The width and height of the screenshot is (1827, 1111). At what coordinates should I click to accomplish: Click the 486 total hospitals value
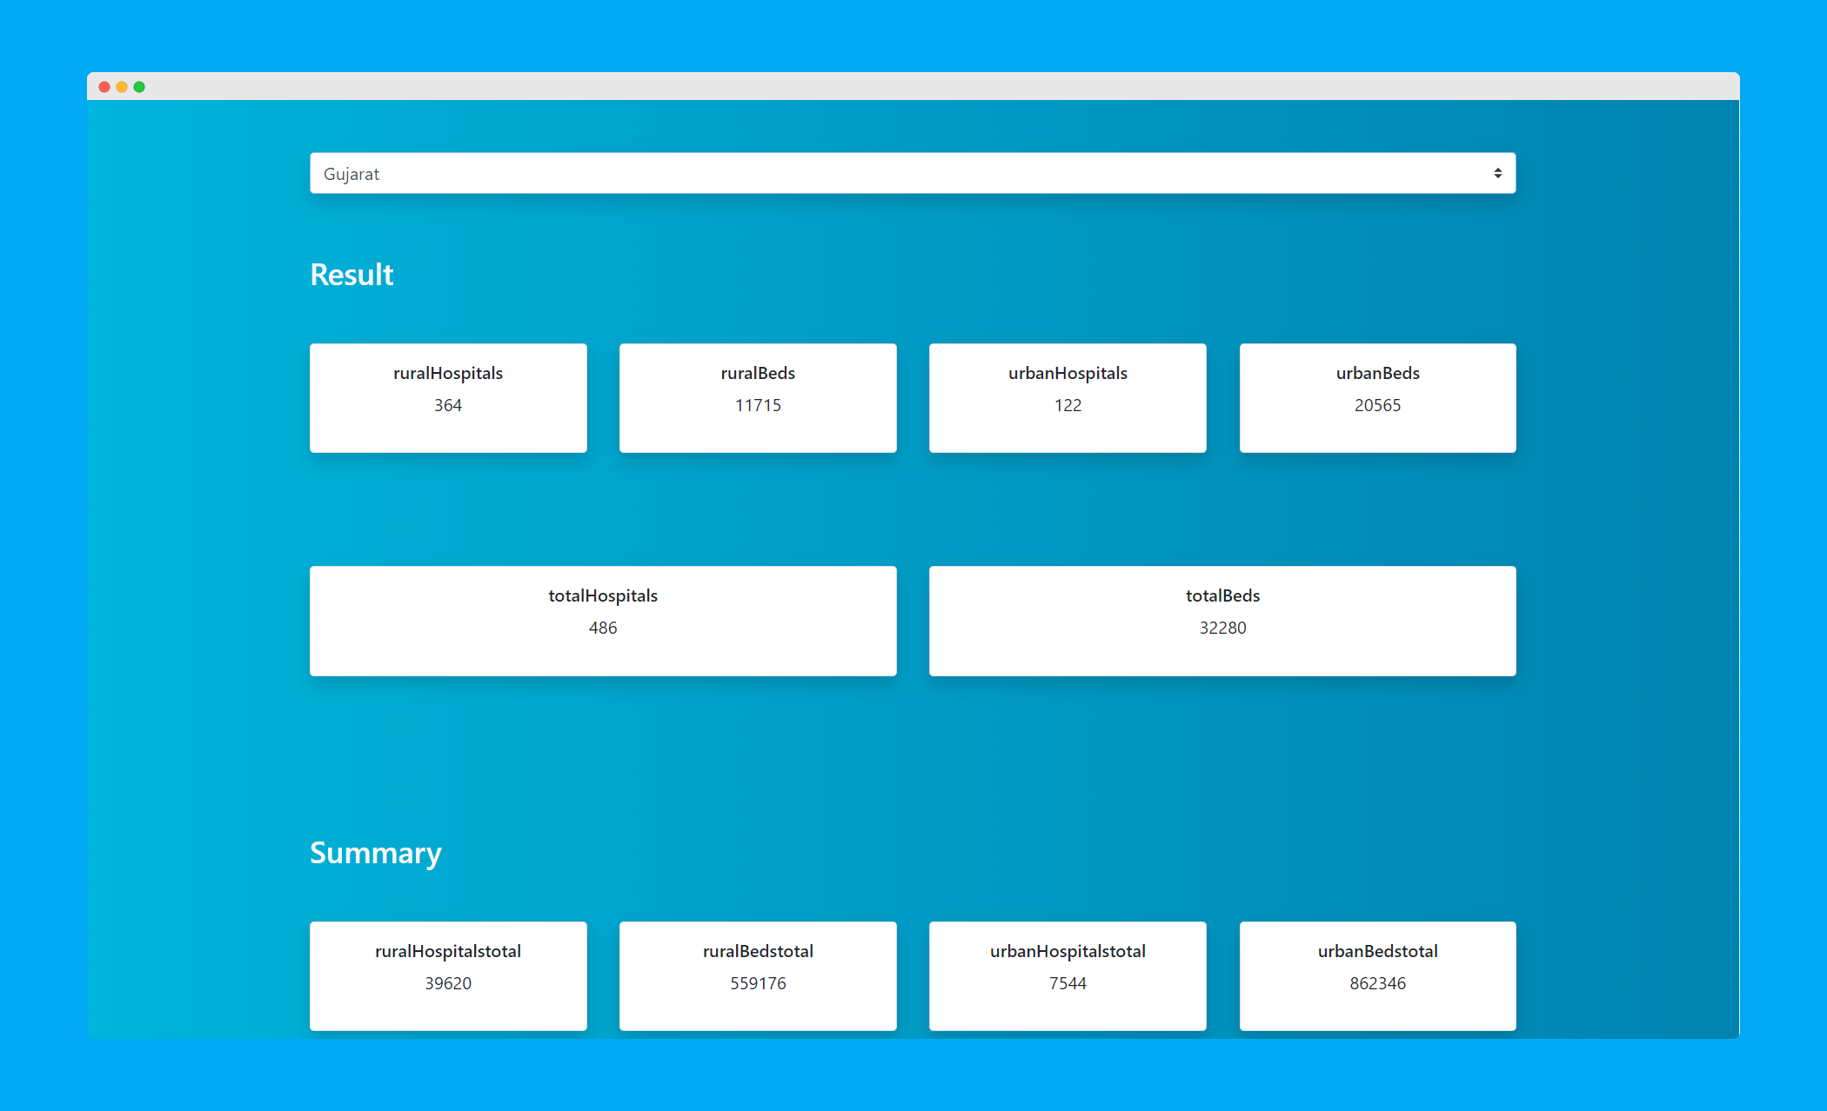tap(603, 628)
